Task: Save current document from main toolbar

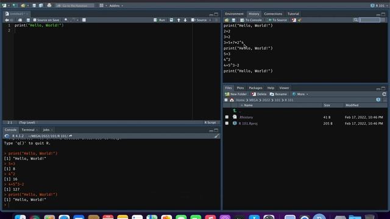Action: pos(34,5)
